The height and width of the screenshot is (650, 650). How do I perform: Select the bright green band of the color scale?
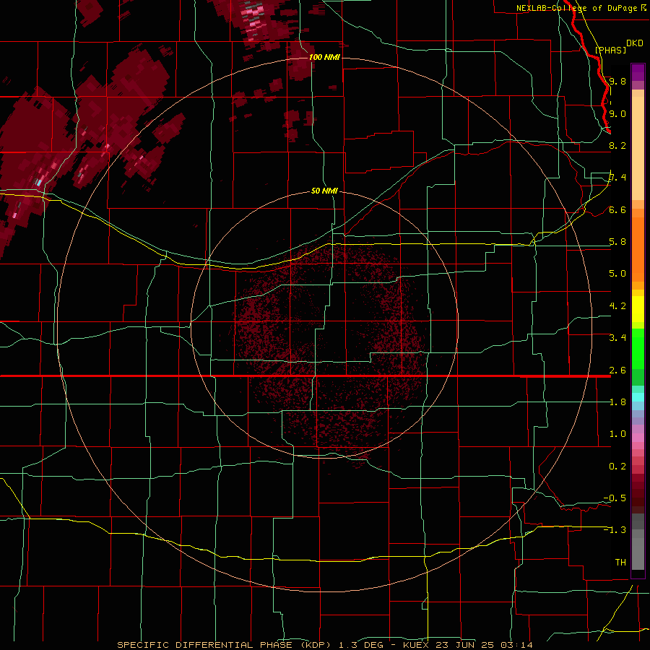pyautogui.click(x=638, y=348)
